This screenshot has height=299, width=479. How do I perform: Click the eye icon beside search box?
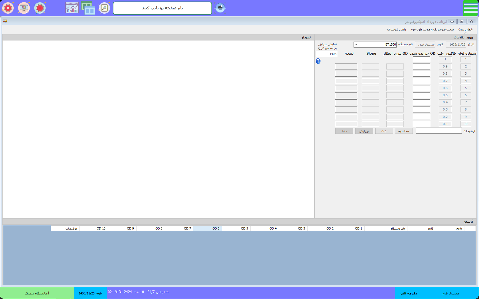(x=220, y=8)
